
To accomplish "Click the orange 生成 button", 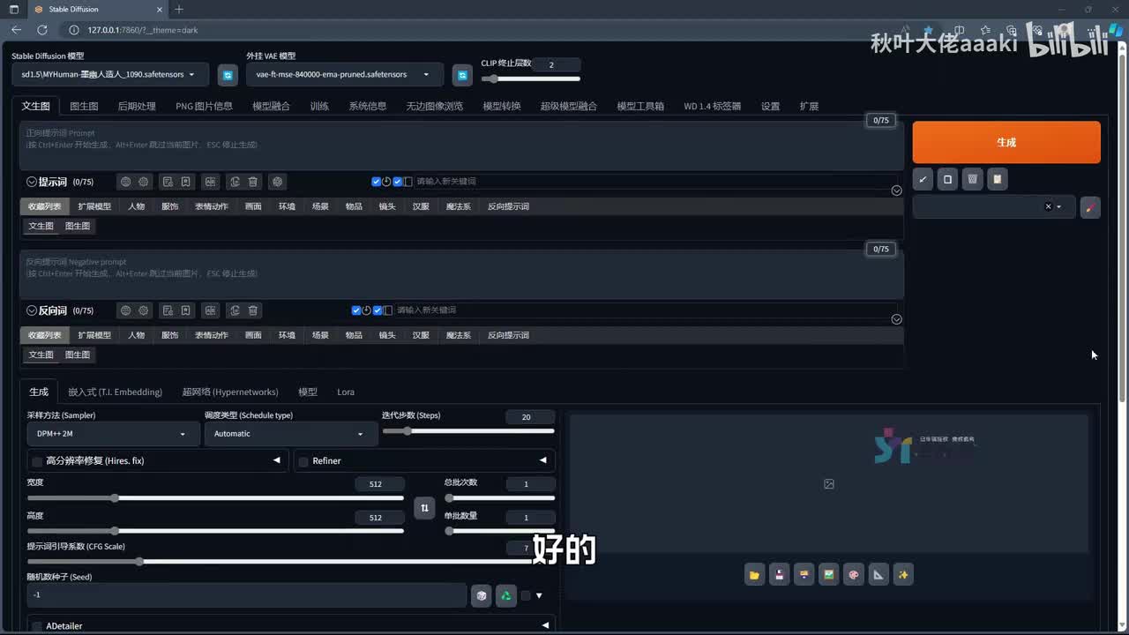I will coord(1006,142).
